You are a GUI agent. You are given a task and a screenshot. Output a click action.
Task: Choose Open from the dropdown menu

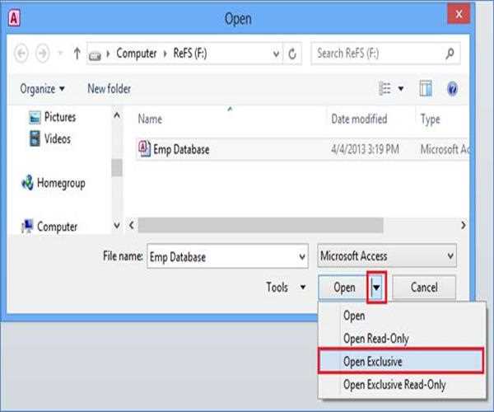402,316
